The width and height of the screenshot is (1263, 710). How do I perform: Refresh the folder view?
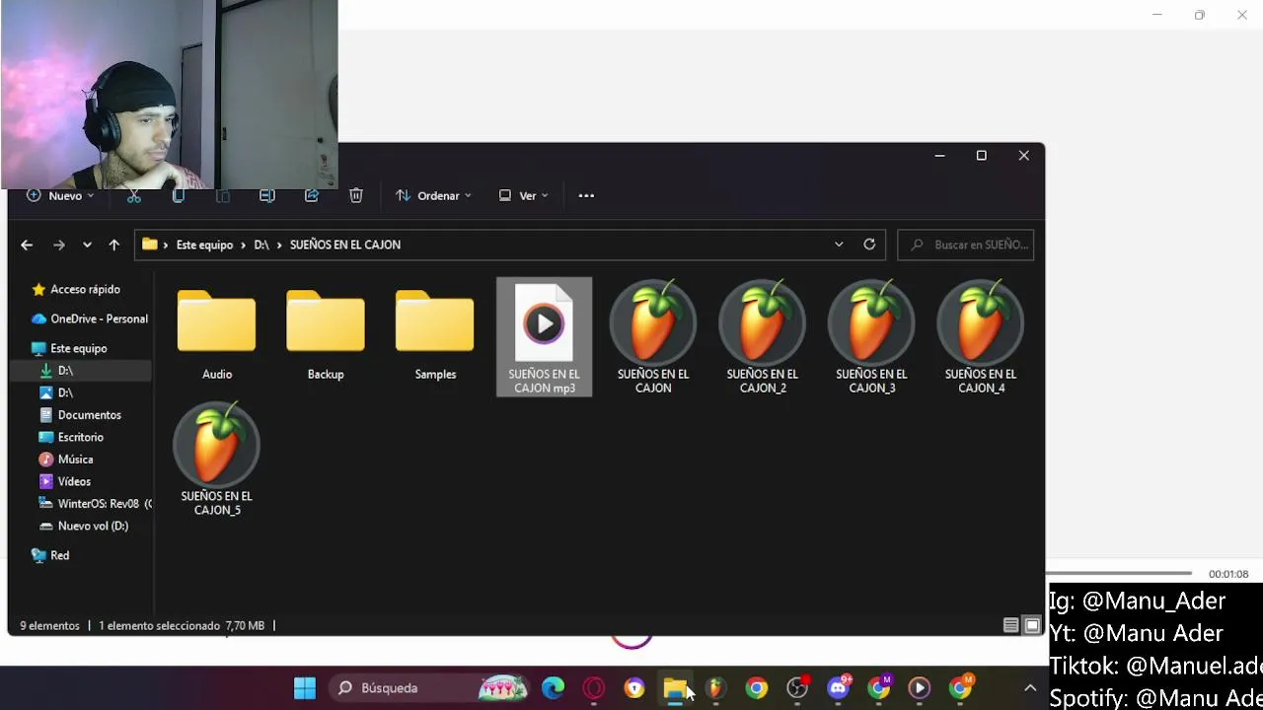point(869,245)
